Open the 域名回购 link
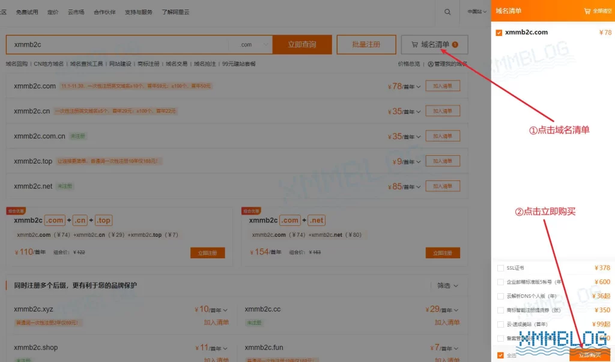 pyautogui.click(x=16, y=64)
